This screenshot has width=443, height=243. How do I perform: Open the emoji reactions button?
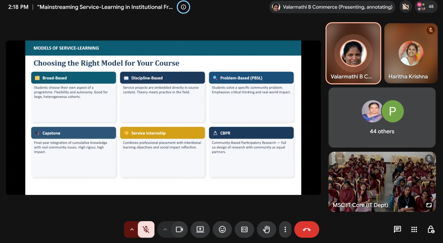pos(222,229)
